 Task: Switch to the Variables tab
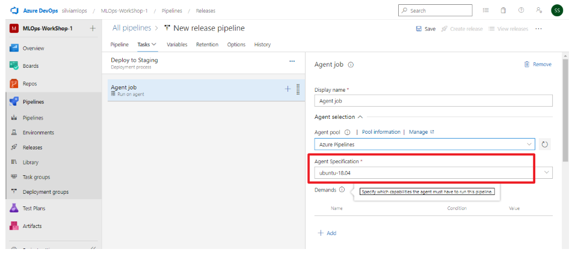[177, 44]
